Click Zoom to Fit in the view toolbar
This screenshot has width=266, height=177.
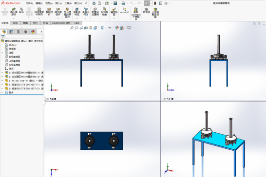(72, 28)
